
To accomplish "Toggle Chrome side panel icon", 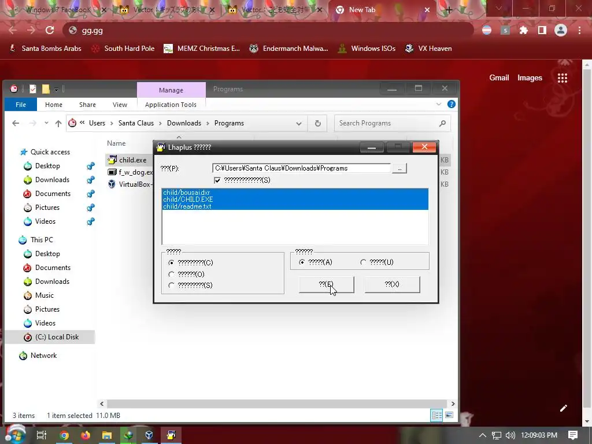I will (542, 30).
